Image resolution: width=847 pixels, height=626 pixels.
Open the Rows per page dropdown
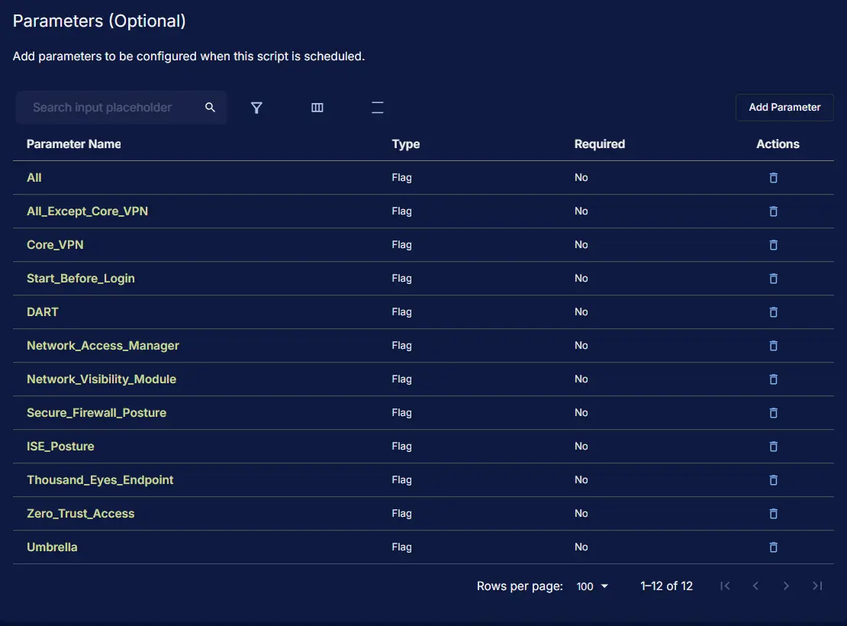pyautogui.click(x=593, y=586)
